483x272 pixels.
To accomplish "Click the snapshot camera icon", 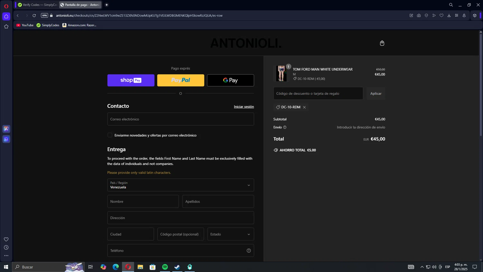I will click(419, 15).
